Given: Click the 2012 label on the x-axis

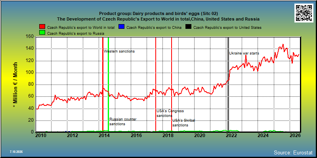Looking at the screenshot, I should 72,135.
